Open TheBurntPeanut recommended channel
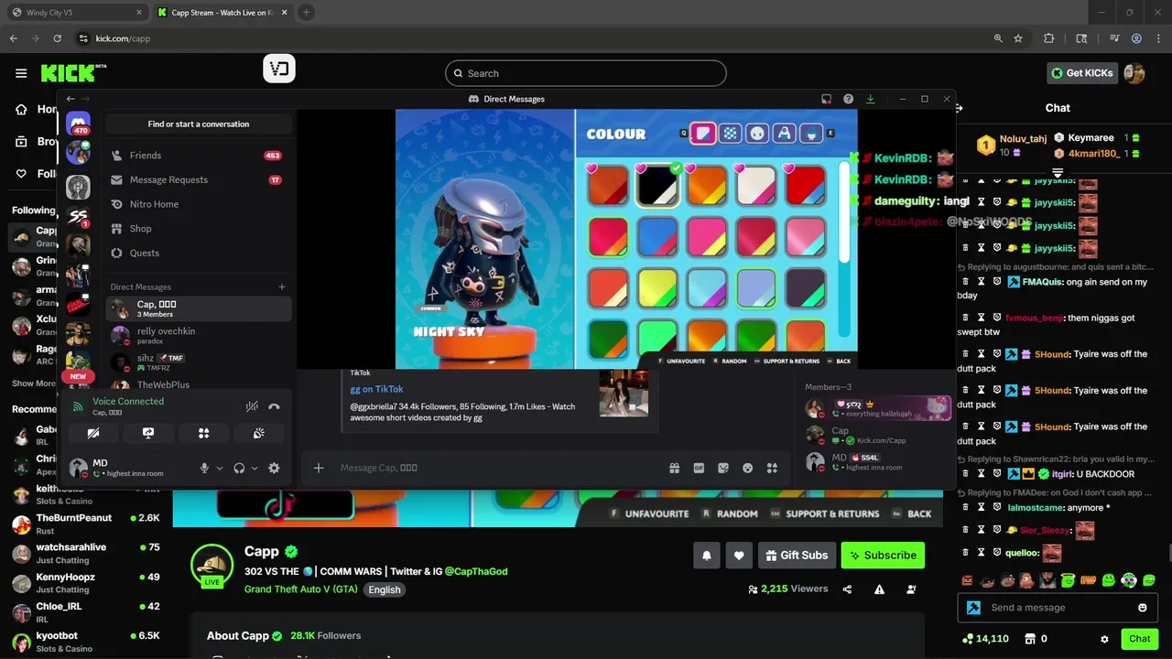The width and height of the screenshot is (1172, 659). click(x=86, y=524)
